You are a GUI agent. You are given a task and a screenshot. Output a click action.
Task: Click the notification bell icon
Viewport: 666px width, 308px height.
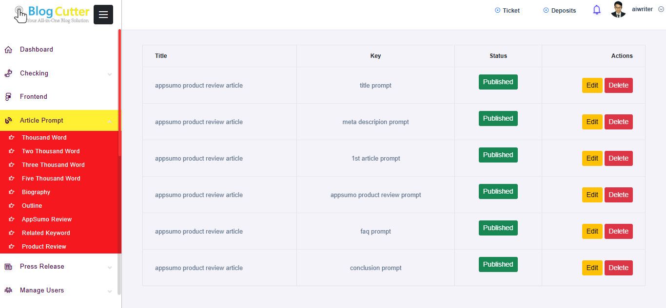click(x=597, y=10)
